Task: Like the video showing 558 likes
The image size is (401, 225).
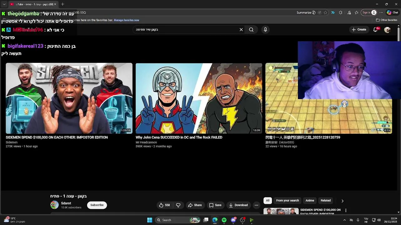Action: [164, 205]
